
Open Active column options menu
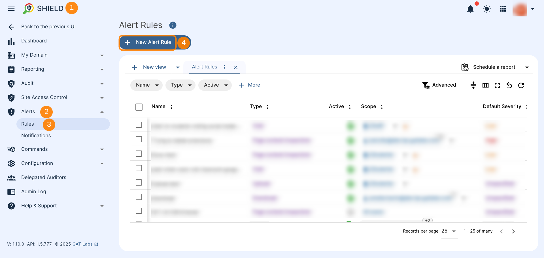click(x=350, y=107)
